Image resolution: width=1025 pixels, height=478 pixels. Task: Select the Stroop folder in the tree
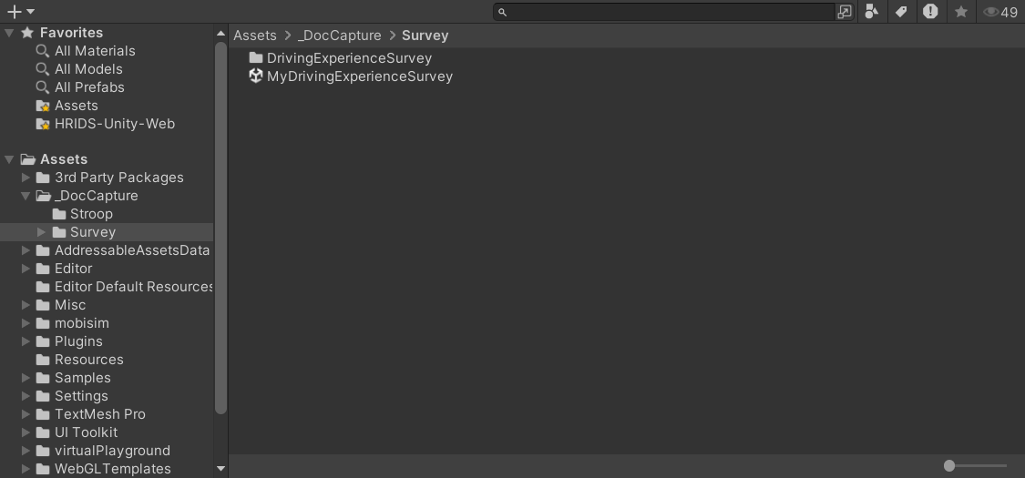[x=91, y=214]
